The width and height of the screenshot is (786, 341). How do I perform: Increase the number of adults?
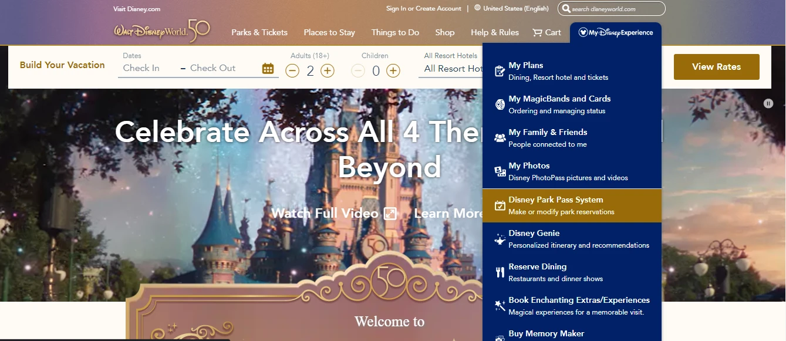point(328,71)
